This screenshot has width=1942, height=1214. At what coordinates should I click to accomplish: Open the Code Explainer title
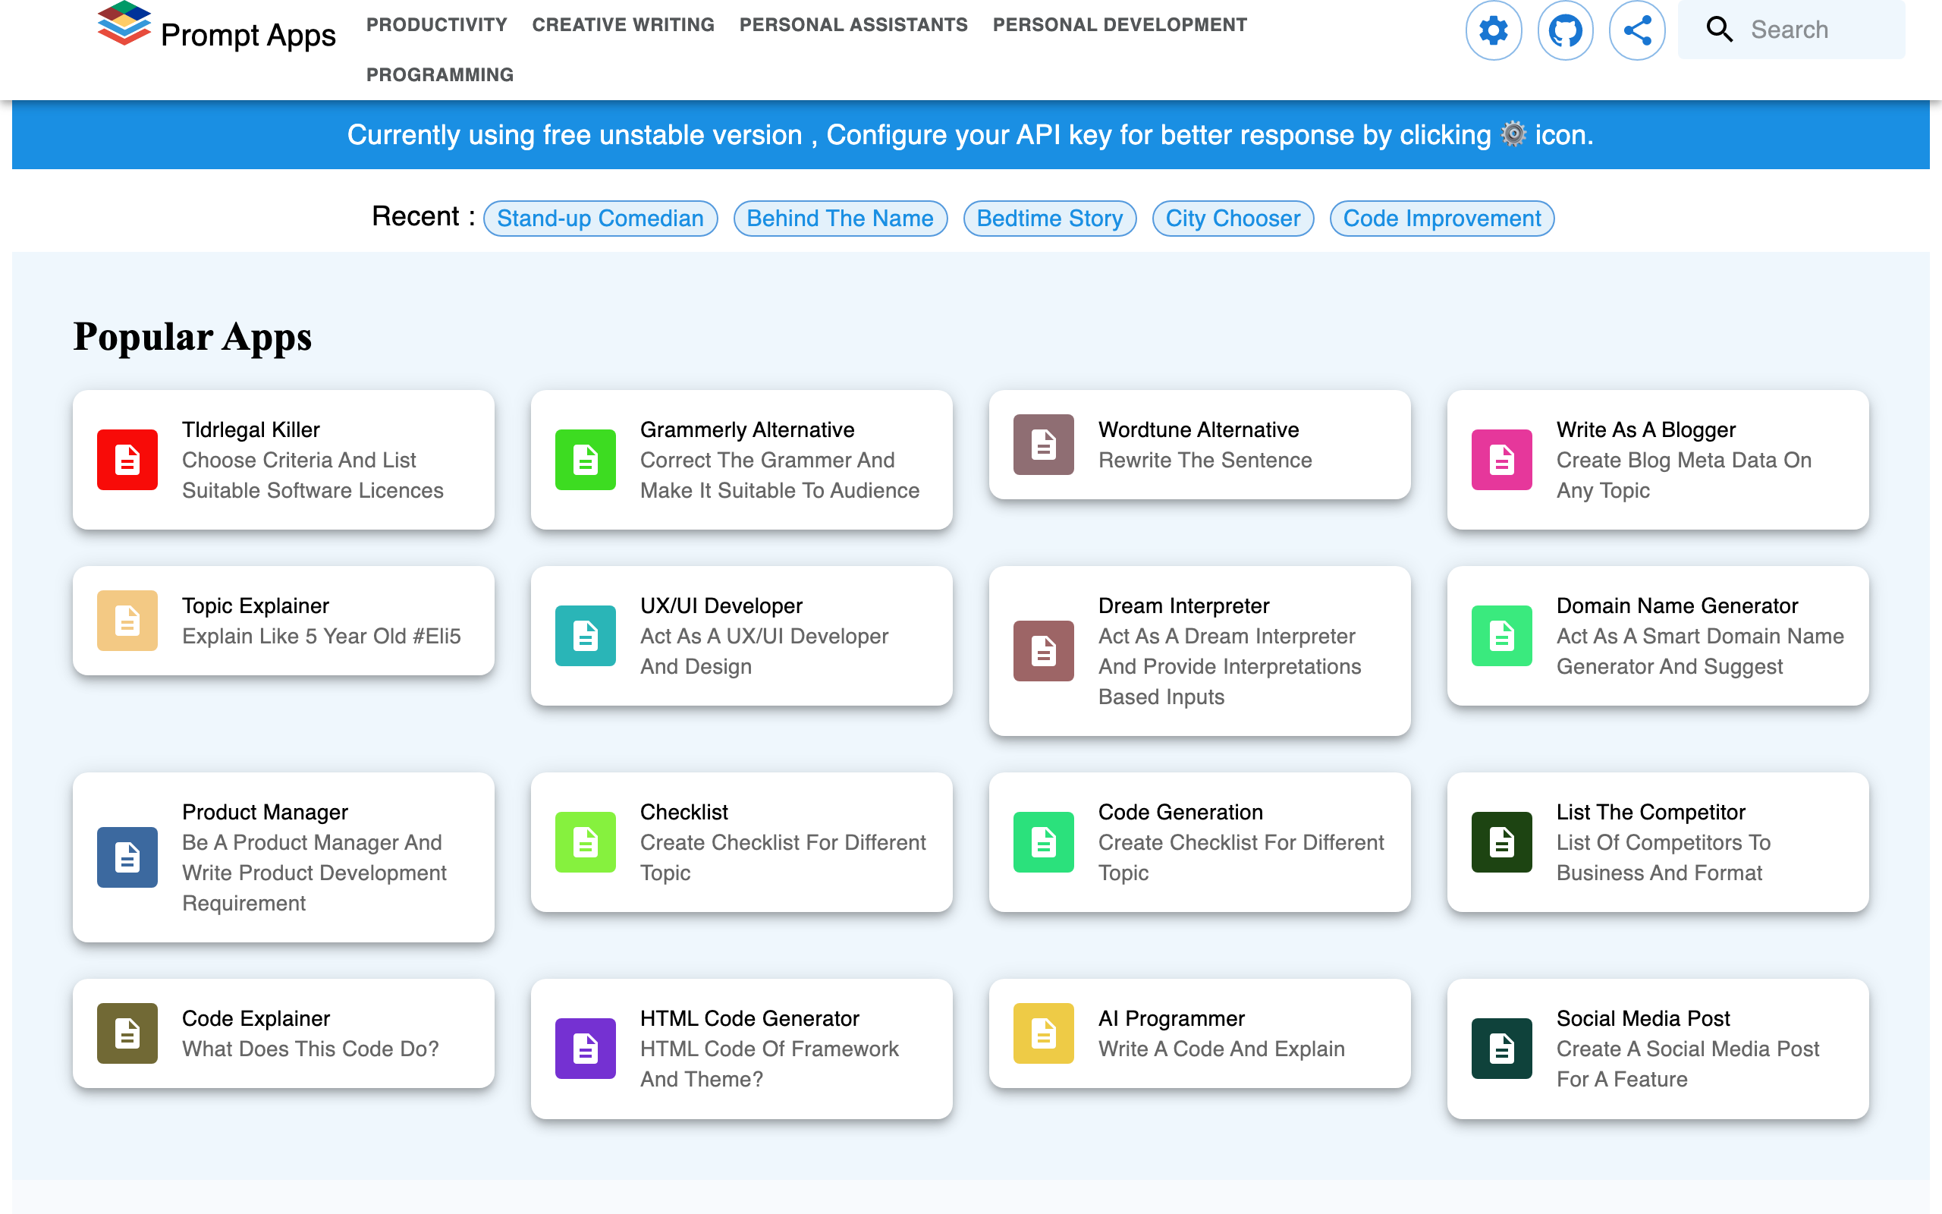click(x=256, y=1018)
